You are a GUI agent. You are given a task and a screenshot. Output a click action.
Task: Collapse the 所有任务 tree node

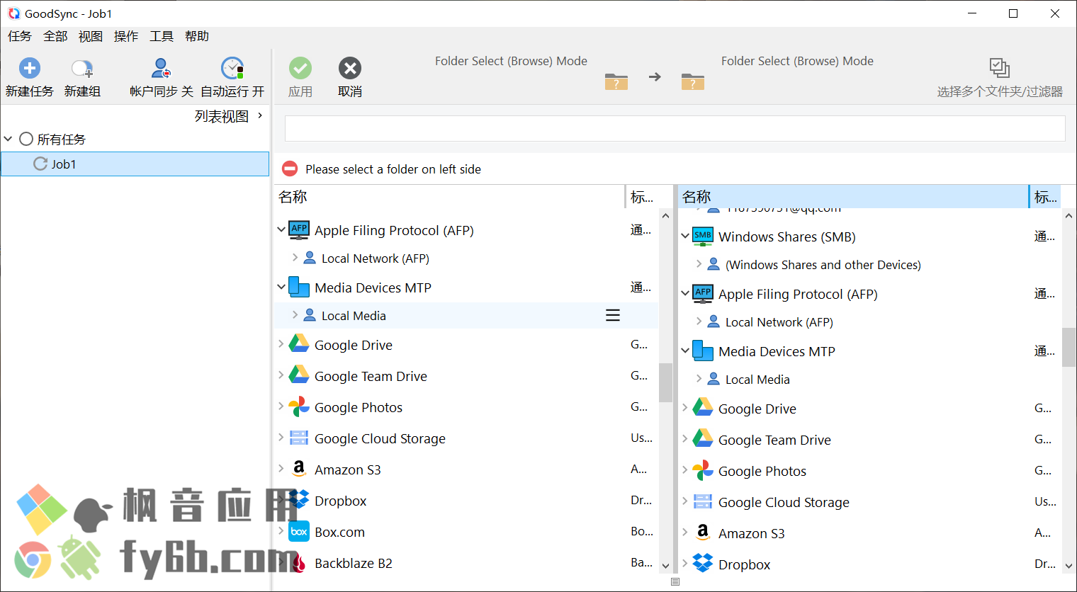click(9, 139)
